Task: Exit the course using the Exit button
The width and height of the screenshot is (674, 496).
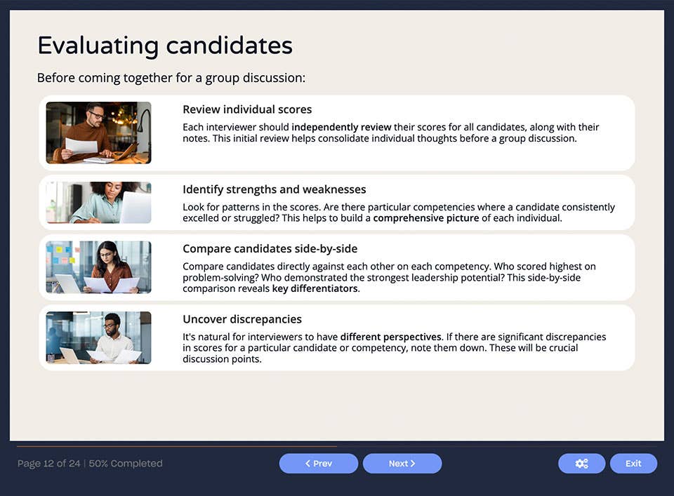Action: pos(633,463)
